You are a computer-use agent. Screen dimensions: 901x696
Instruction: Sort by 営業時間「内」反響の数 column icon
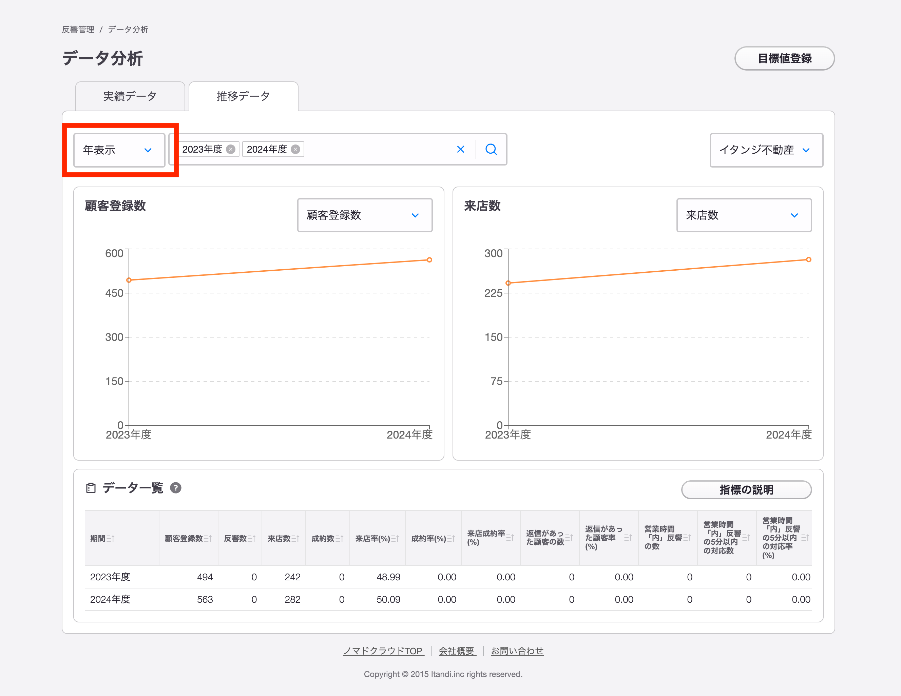click(687, 538)
